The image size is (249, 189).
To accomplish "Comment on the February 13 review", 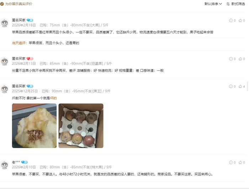I will 232,59.
